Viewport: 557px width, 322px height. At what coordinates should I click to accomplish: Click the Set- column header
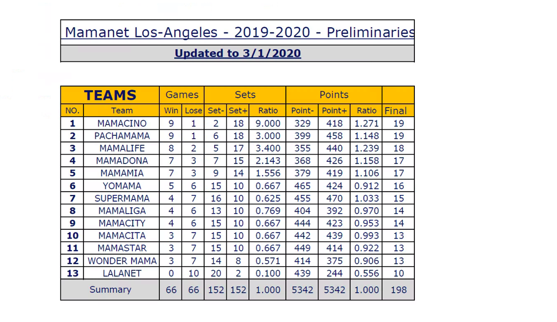pos(216,110)
